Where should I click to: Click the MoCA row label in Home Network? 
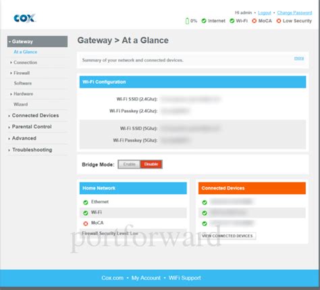(97, 223)
